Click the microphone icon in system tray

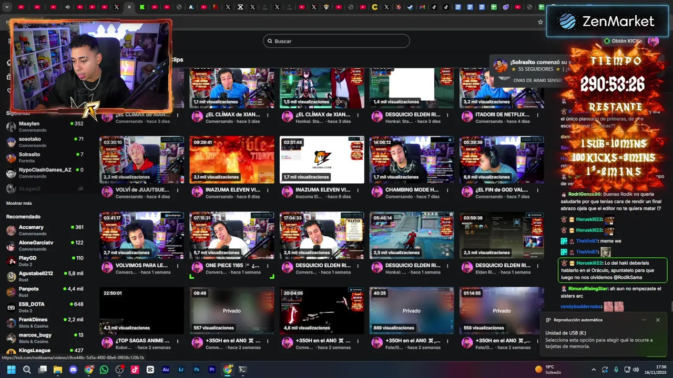click(x=616, y=370)
